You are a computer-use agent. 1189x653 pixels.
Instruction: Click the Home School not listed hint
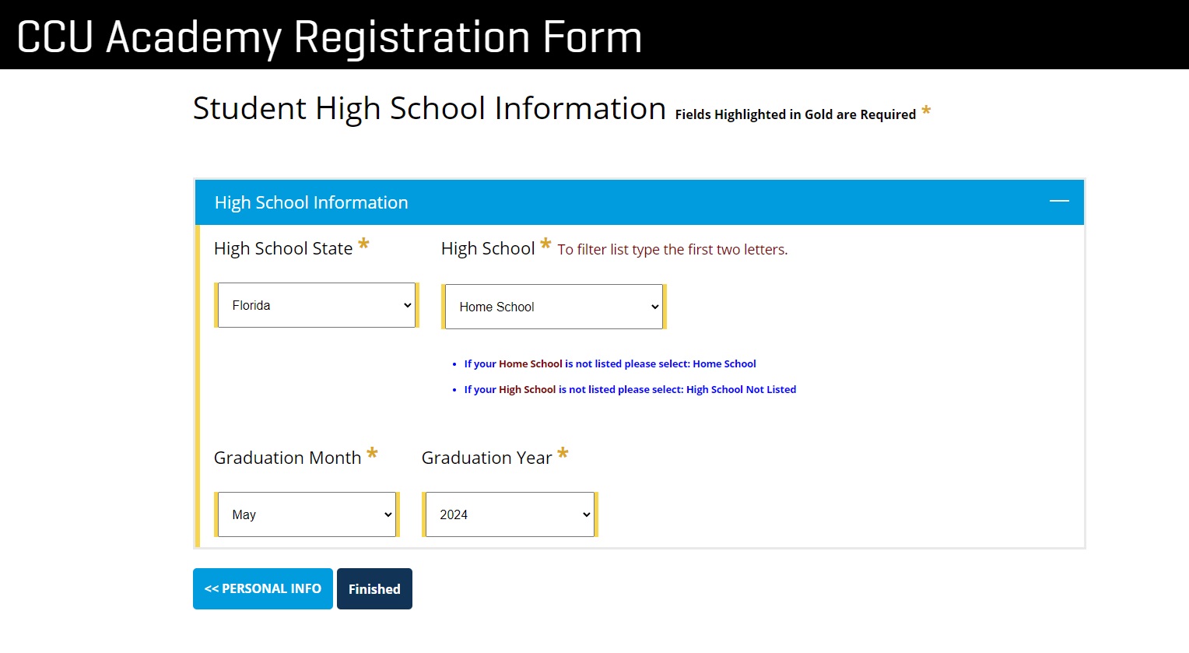tap(610, 363)
